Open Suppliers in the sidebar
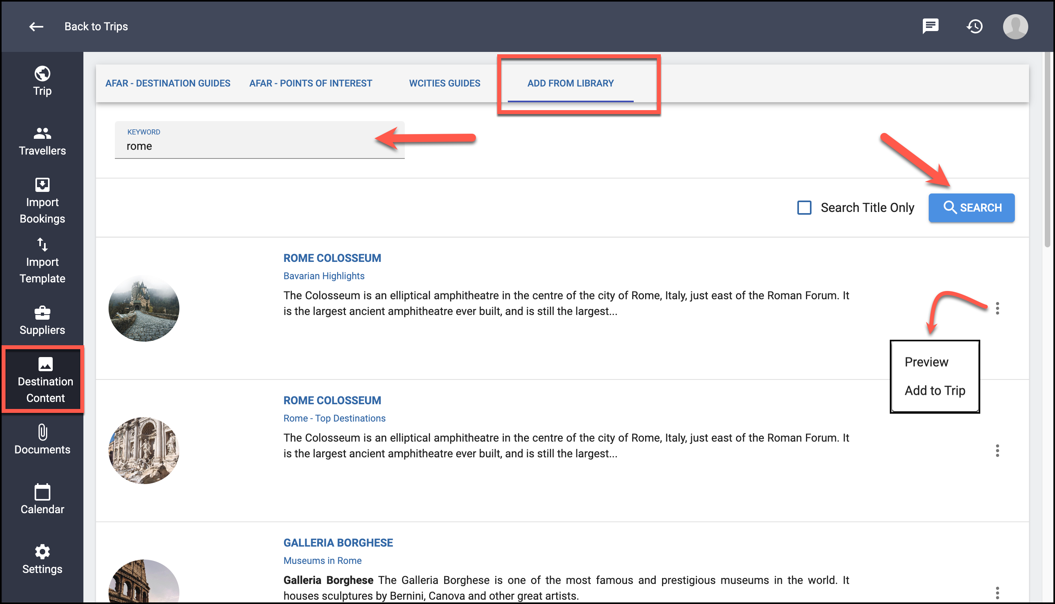Image resolution: width=1055 pixels, height=604 pixels. coord(42,320)
